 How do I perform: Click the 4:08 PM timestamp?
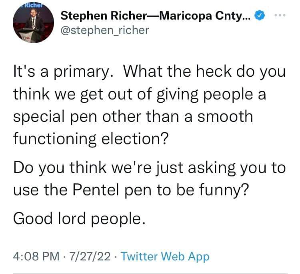36,256
